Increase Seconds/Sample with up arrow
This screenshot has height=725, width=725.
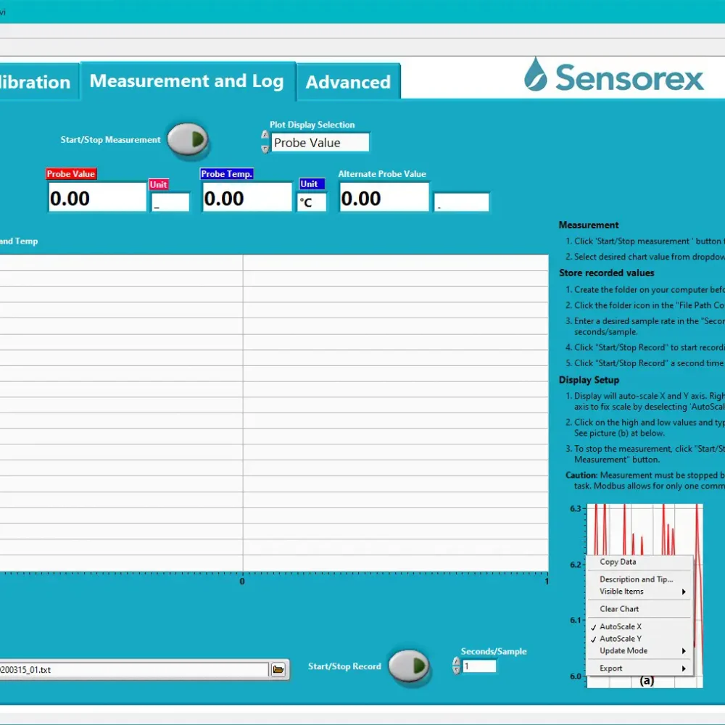pyautogui.click(x=456, y=661)
